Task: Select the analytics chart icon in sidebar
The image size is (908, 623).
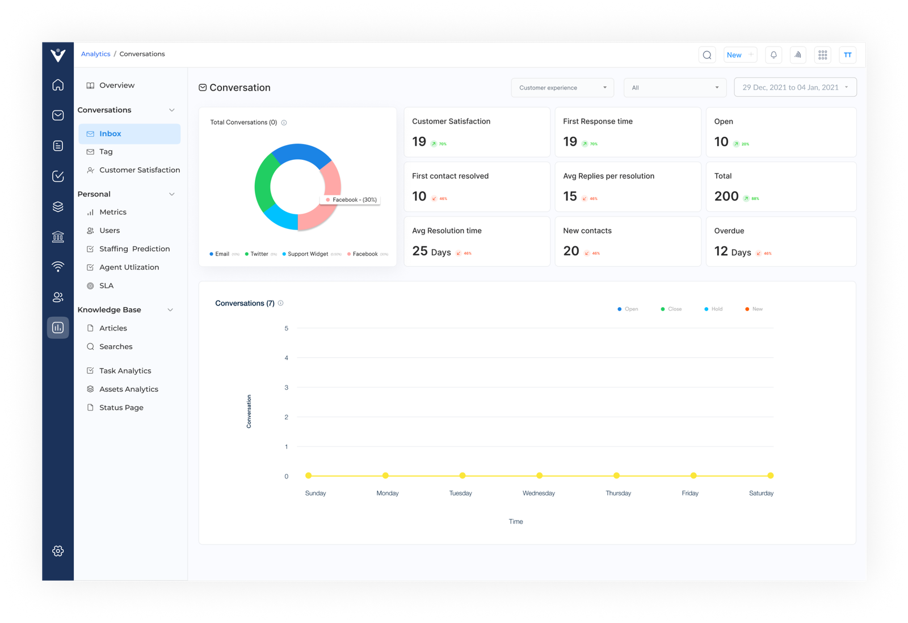Action: [x=58, y=328]
